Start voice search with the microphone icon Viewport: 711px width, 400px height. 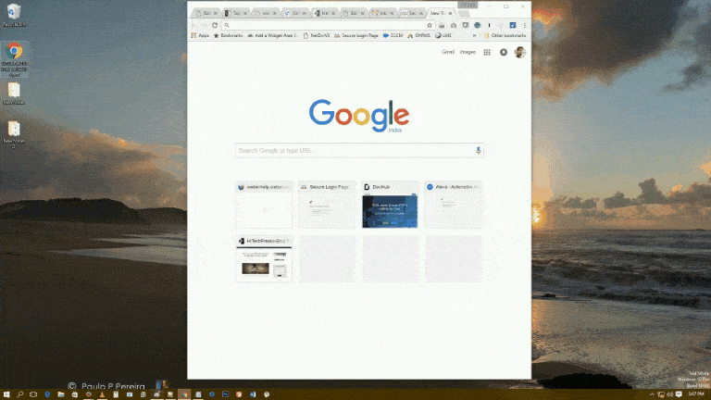478,150
